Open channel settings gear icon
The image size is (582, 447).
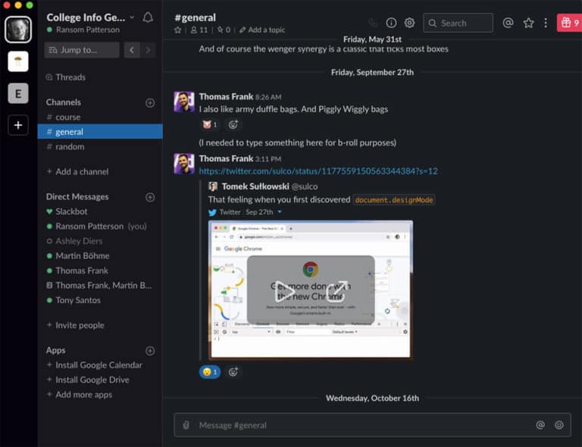pos(409,23)
